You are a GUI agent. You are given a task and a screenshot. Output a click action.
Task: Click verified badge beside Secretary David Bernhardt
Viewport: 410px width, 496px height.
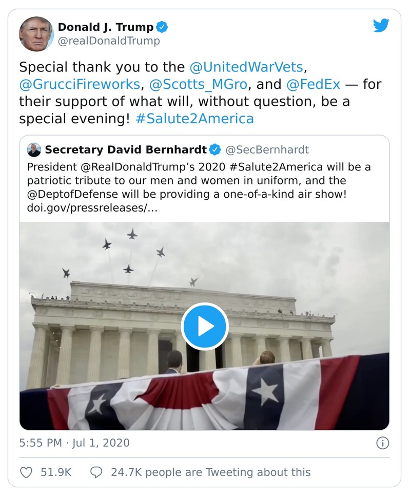pos(215,149)
